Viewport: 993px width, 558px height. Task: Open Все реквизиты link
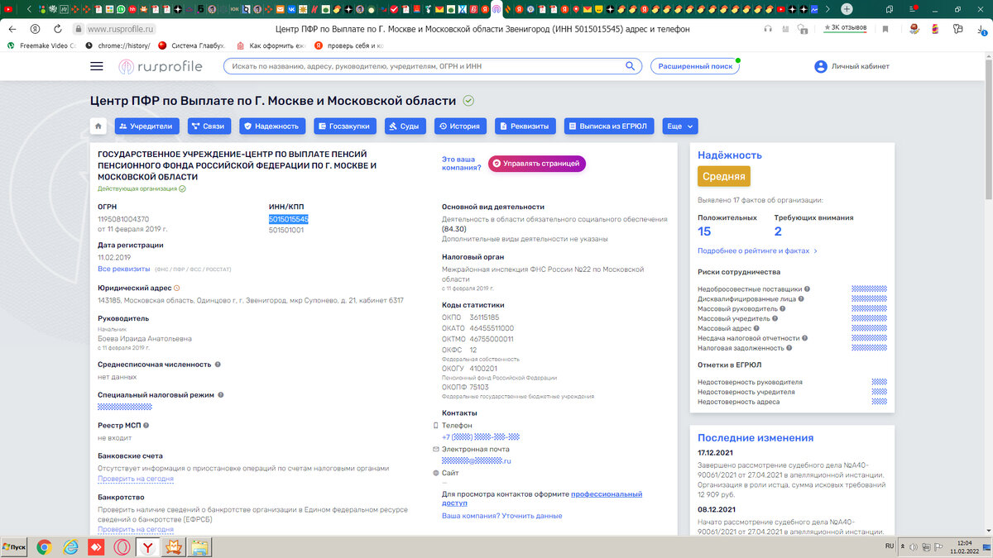tap(123, 269)
